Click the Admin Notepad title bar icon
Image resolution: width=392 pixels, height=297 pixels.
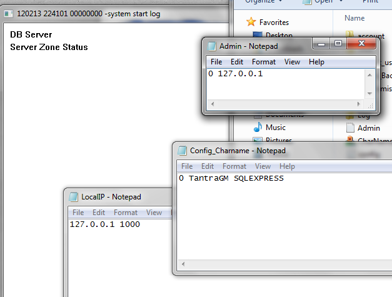pyautogui.click(x=211, y=46)
